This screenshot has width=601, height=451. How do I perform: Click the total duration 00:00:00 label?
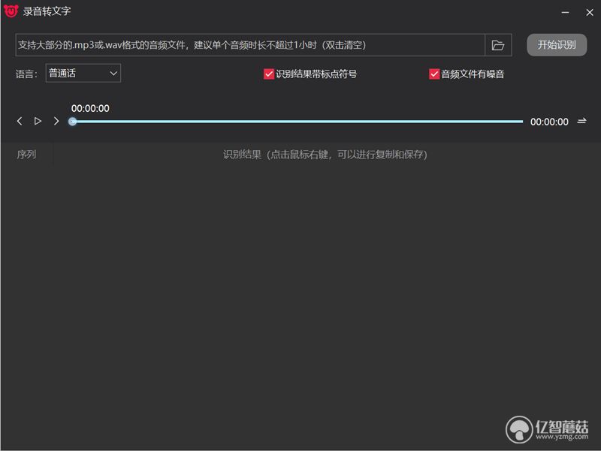(549, 122)
